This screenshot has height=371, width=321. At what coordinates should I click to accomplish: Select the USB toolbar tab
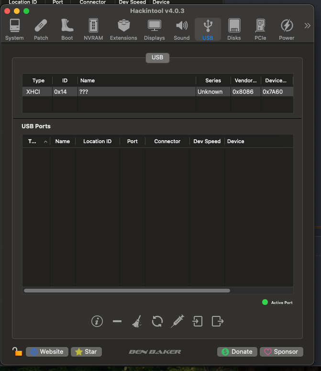tap(208, 29)
